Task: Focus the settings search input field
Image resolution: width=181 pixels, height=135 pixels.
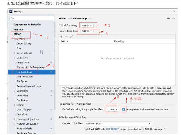Action: pos(32,18)
